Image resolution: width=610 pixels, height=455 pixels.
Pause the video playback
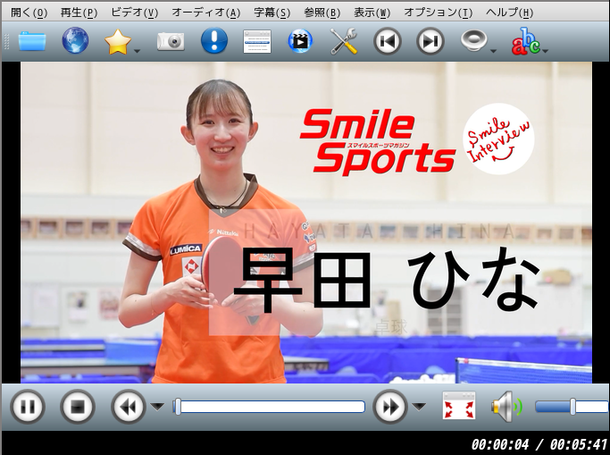[28, 407]
